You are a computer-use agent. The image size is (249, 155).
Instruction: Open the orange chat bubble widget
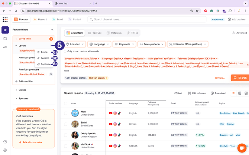tap(242, 148)
